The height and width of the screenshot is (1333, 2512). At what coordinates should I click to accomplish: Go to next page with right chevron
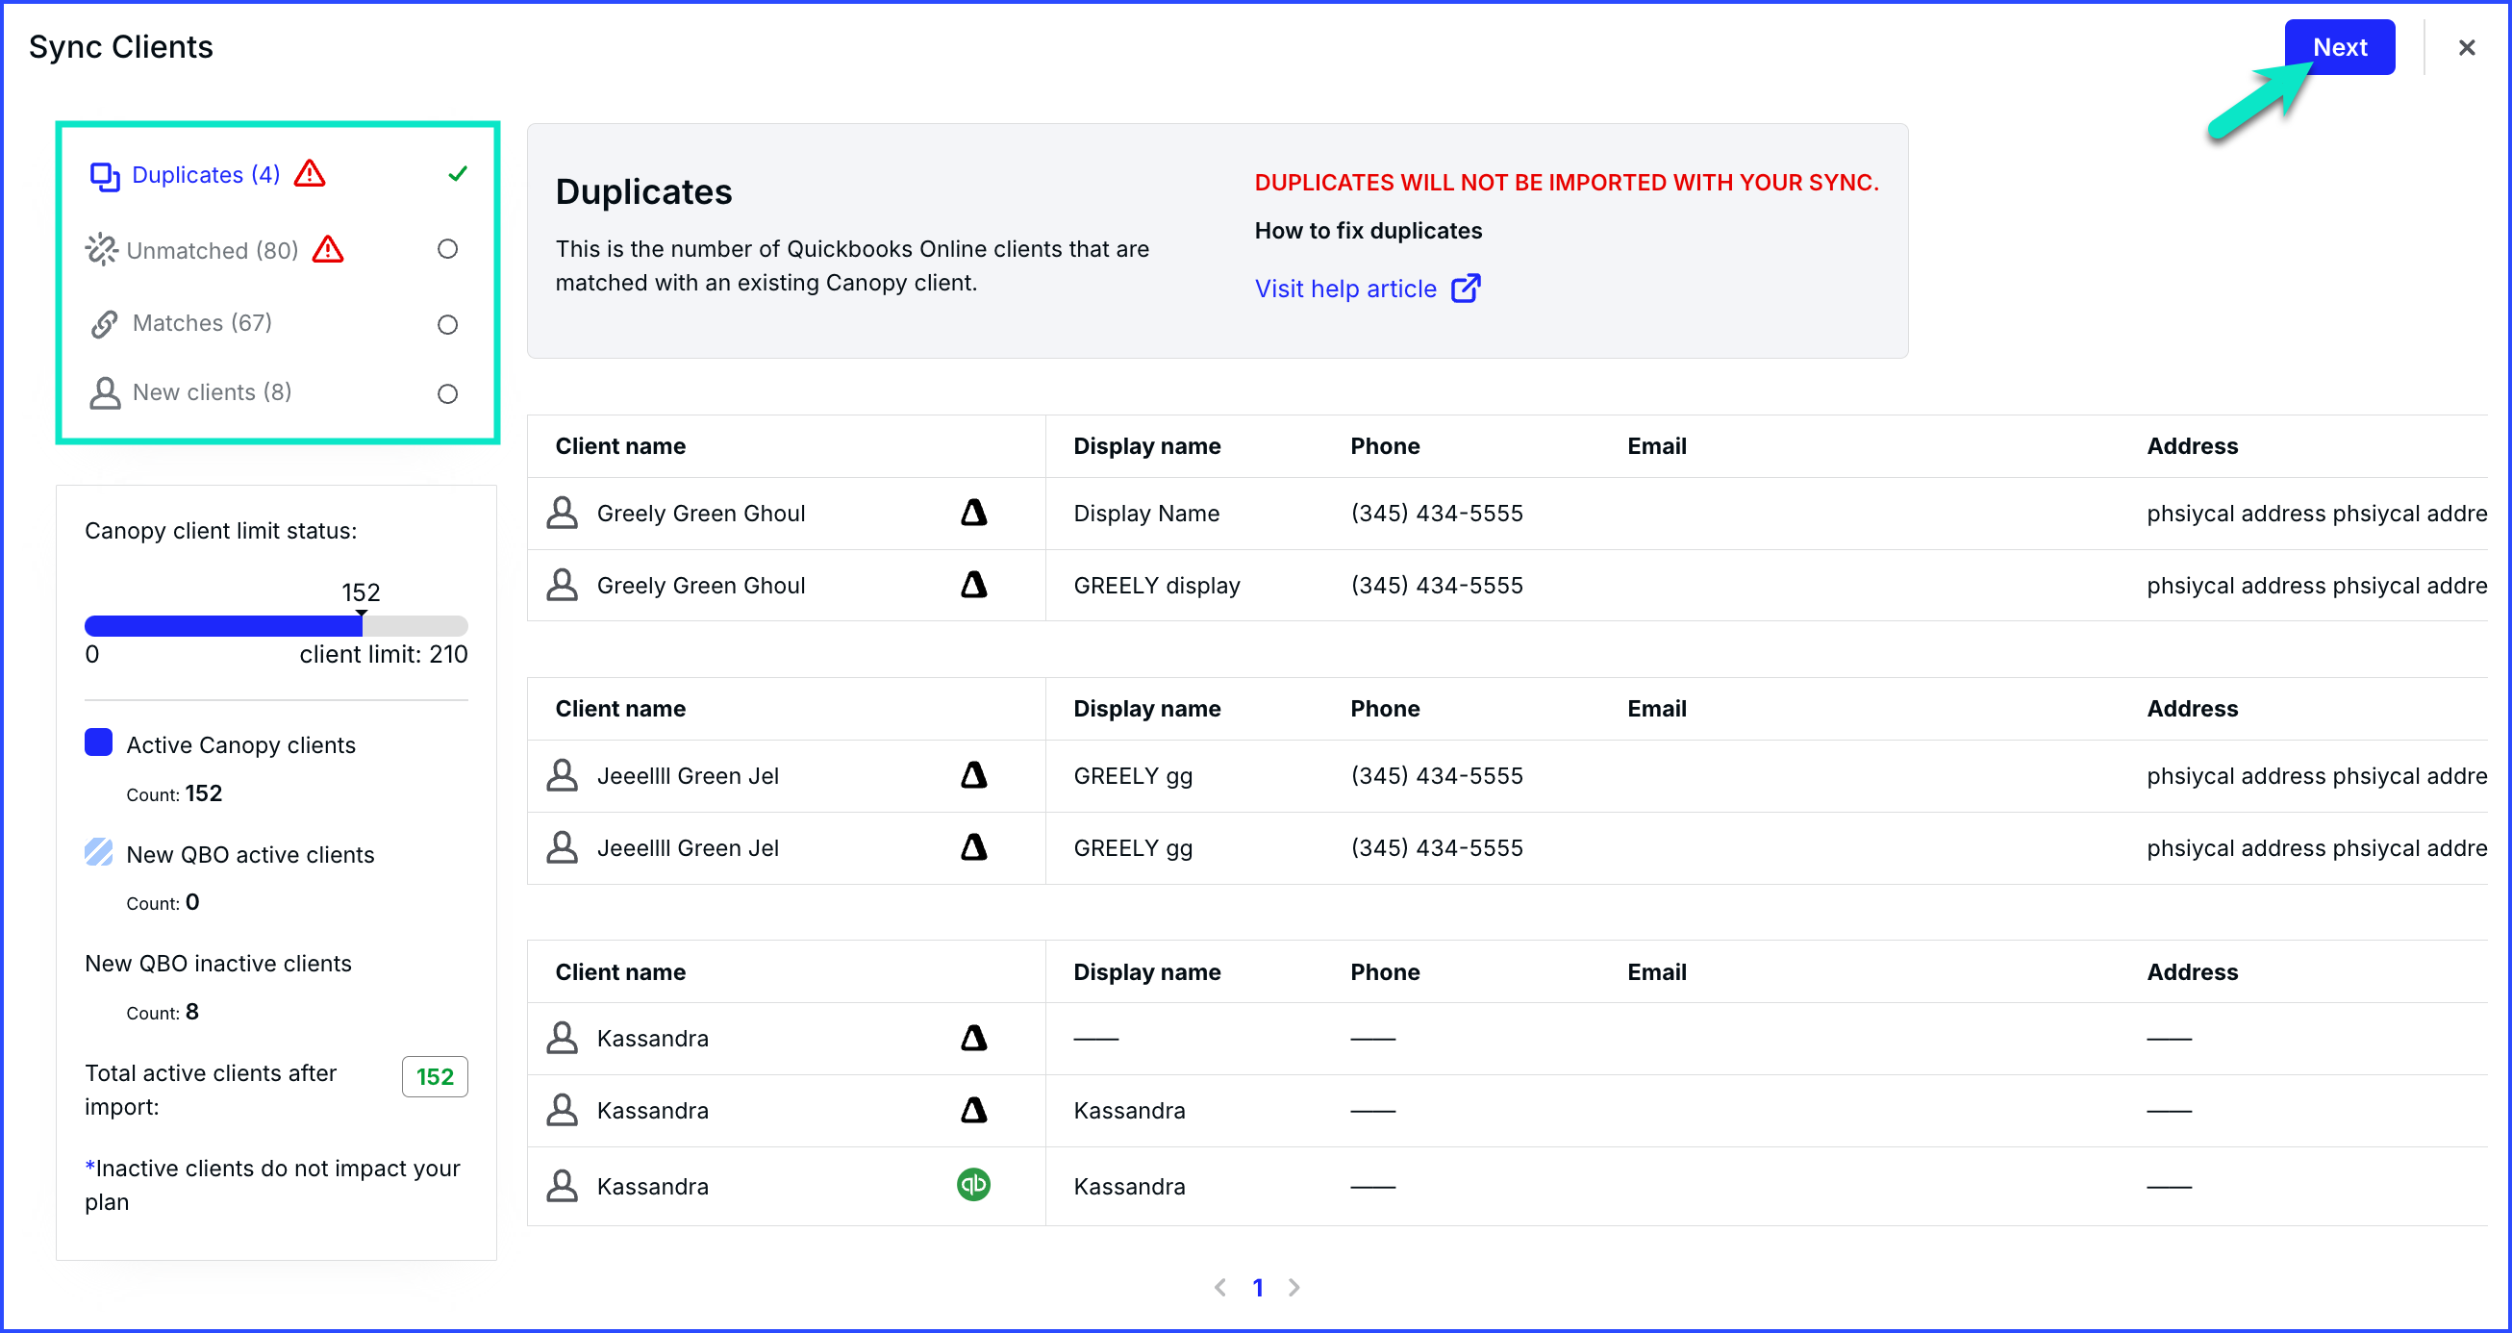[1294, 1288]
